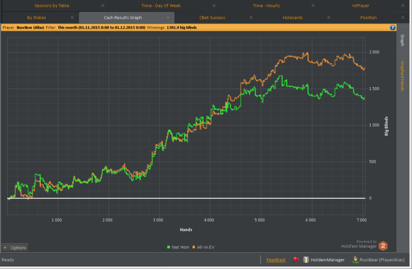Click the blue help question mark icon
Viewport: 412px width, 269px height.
(393, 28)
